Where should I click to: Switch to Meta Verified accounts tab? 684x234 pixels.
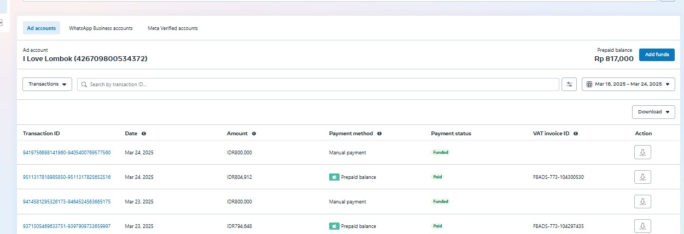coord(173,28)
